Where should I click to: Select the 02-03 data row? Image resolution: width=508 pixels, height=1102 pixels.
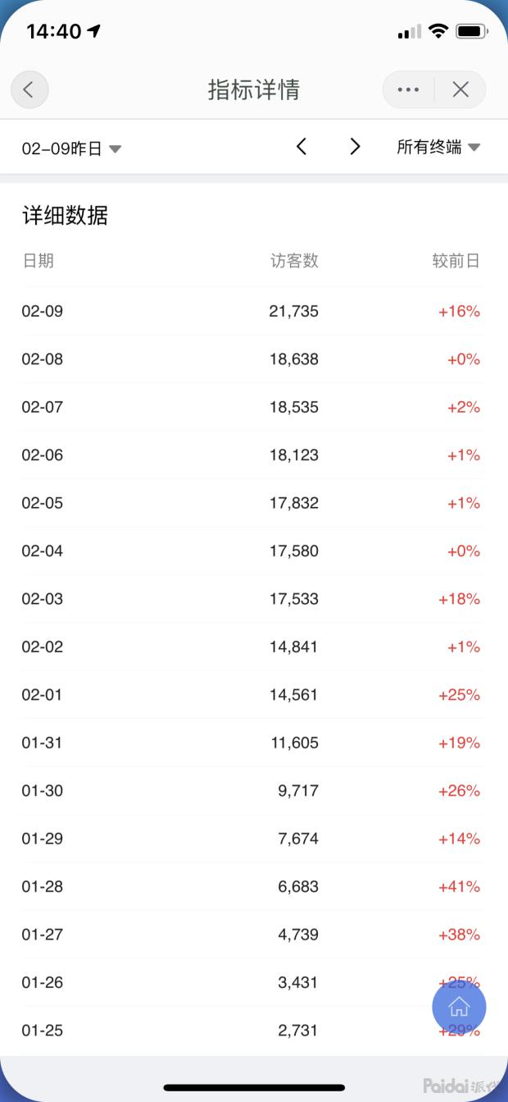click(252, 599)
